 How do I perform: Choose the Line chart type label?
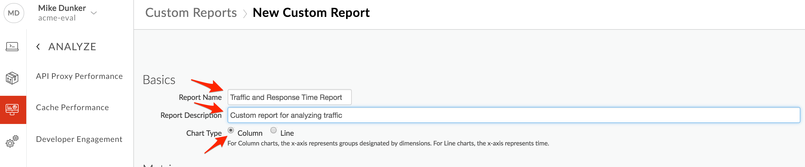point(287,133)
